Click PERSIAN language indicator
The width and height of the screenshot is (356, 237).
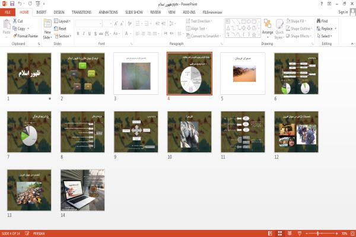point(39,233)
